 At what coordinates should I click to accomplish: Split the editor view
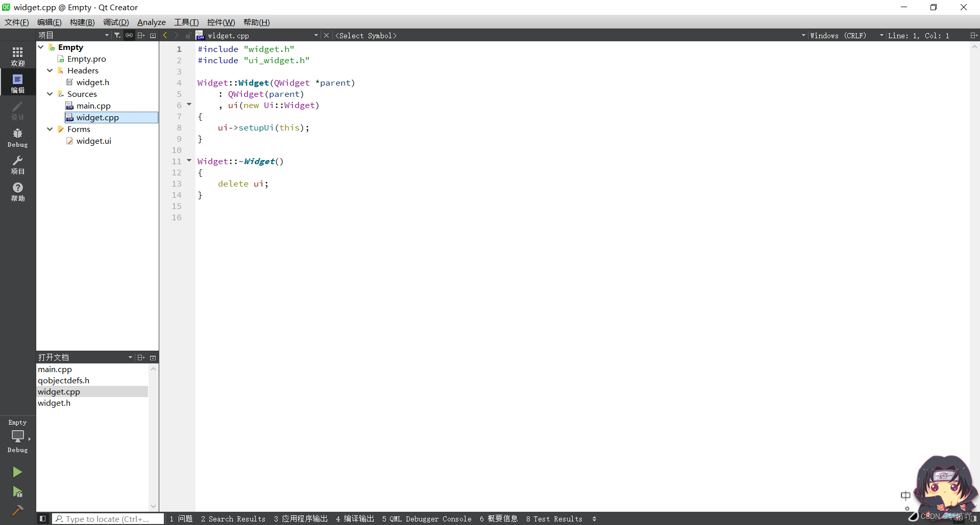[974, 35]
